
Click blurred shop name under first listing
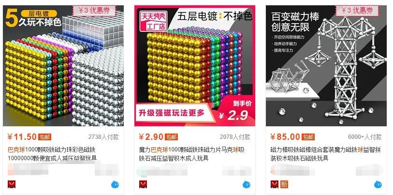coord(28,169)
